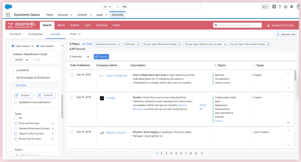
Task: Switch to the Intent tab
Action: pyautogui.click(x=117, y=25)
